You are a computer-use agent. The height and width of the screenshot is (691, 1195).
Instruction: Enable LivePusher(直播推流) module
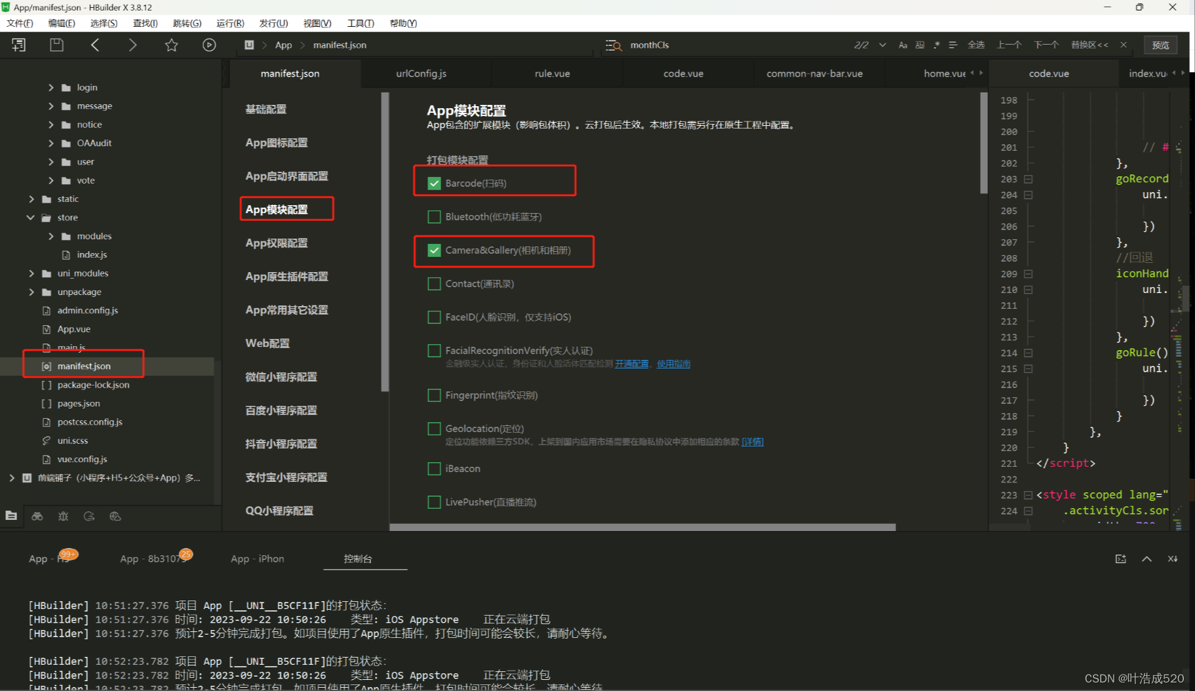434,502
